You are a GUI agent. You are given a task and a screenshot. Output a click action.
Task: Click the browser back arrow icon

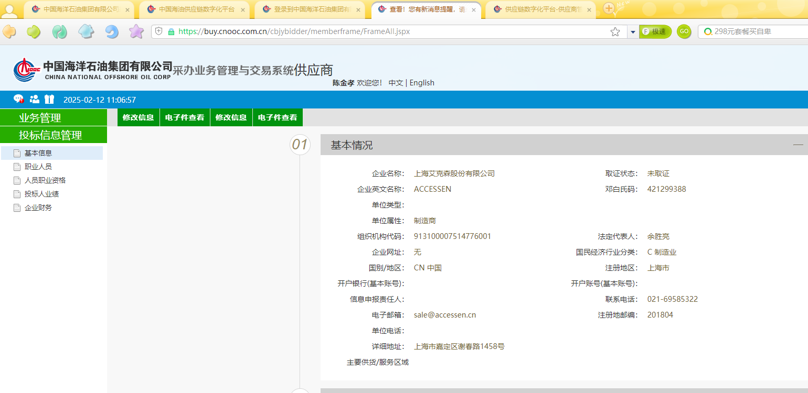click(9, 32)
